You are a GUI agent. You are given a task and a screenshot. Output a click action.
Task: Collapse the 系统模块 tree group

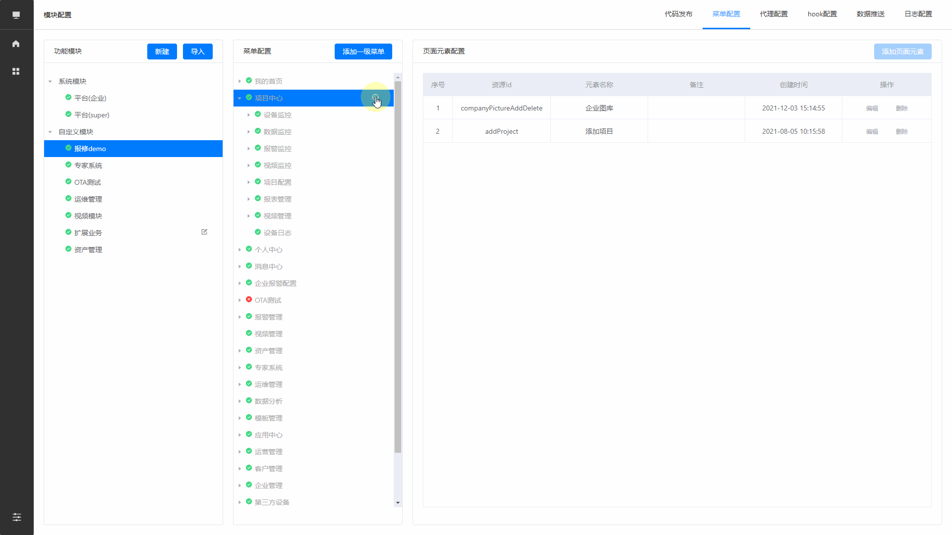(50, 81)
